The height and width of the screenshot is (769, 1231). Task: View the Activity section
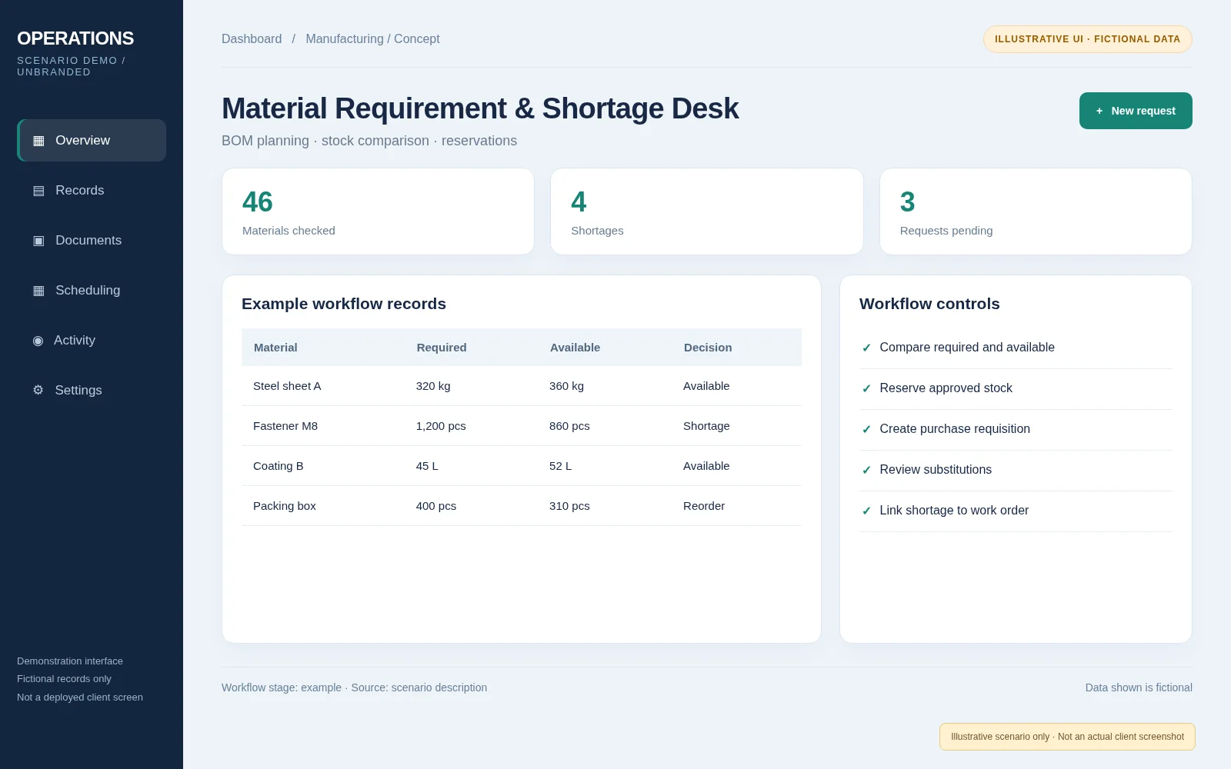(x=92, y=340)
